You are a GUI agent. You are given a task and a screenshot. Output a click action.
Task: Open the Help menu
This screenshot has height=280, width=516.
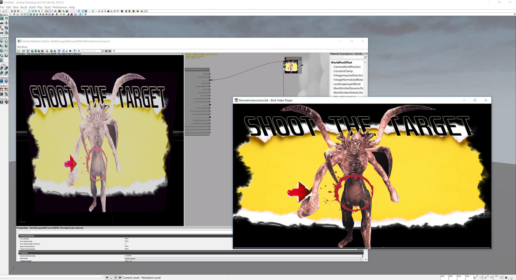[x=72, y=7]
